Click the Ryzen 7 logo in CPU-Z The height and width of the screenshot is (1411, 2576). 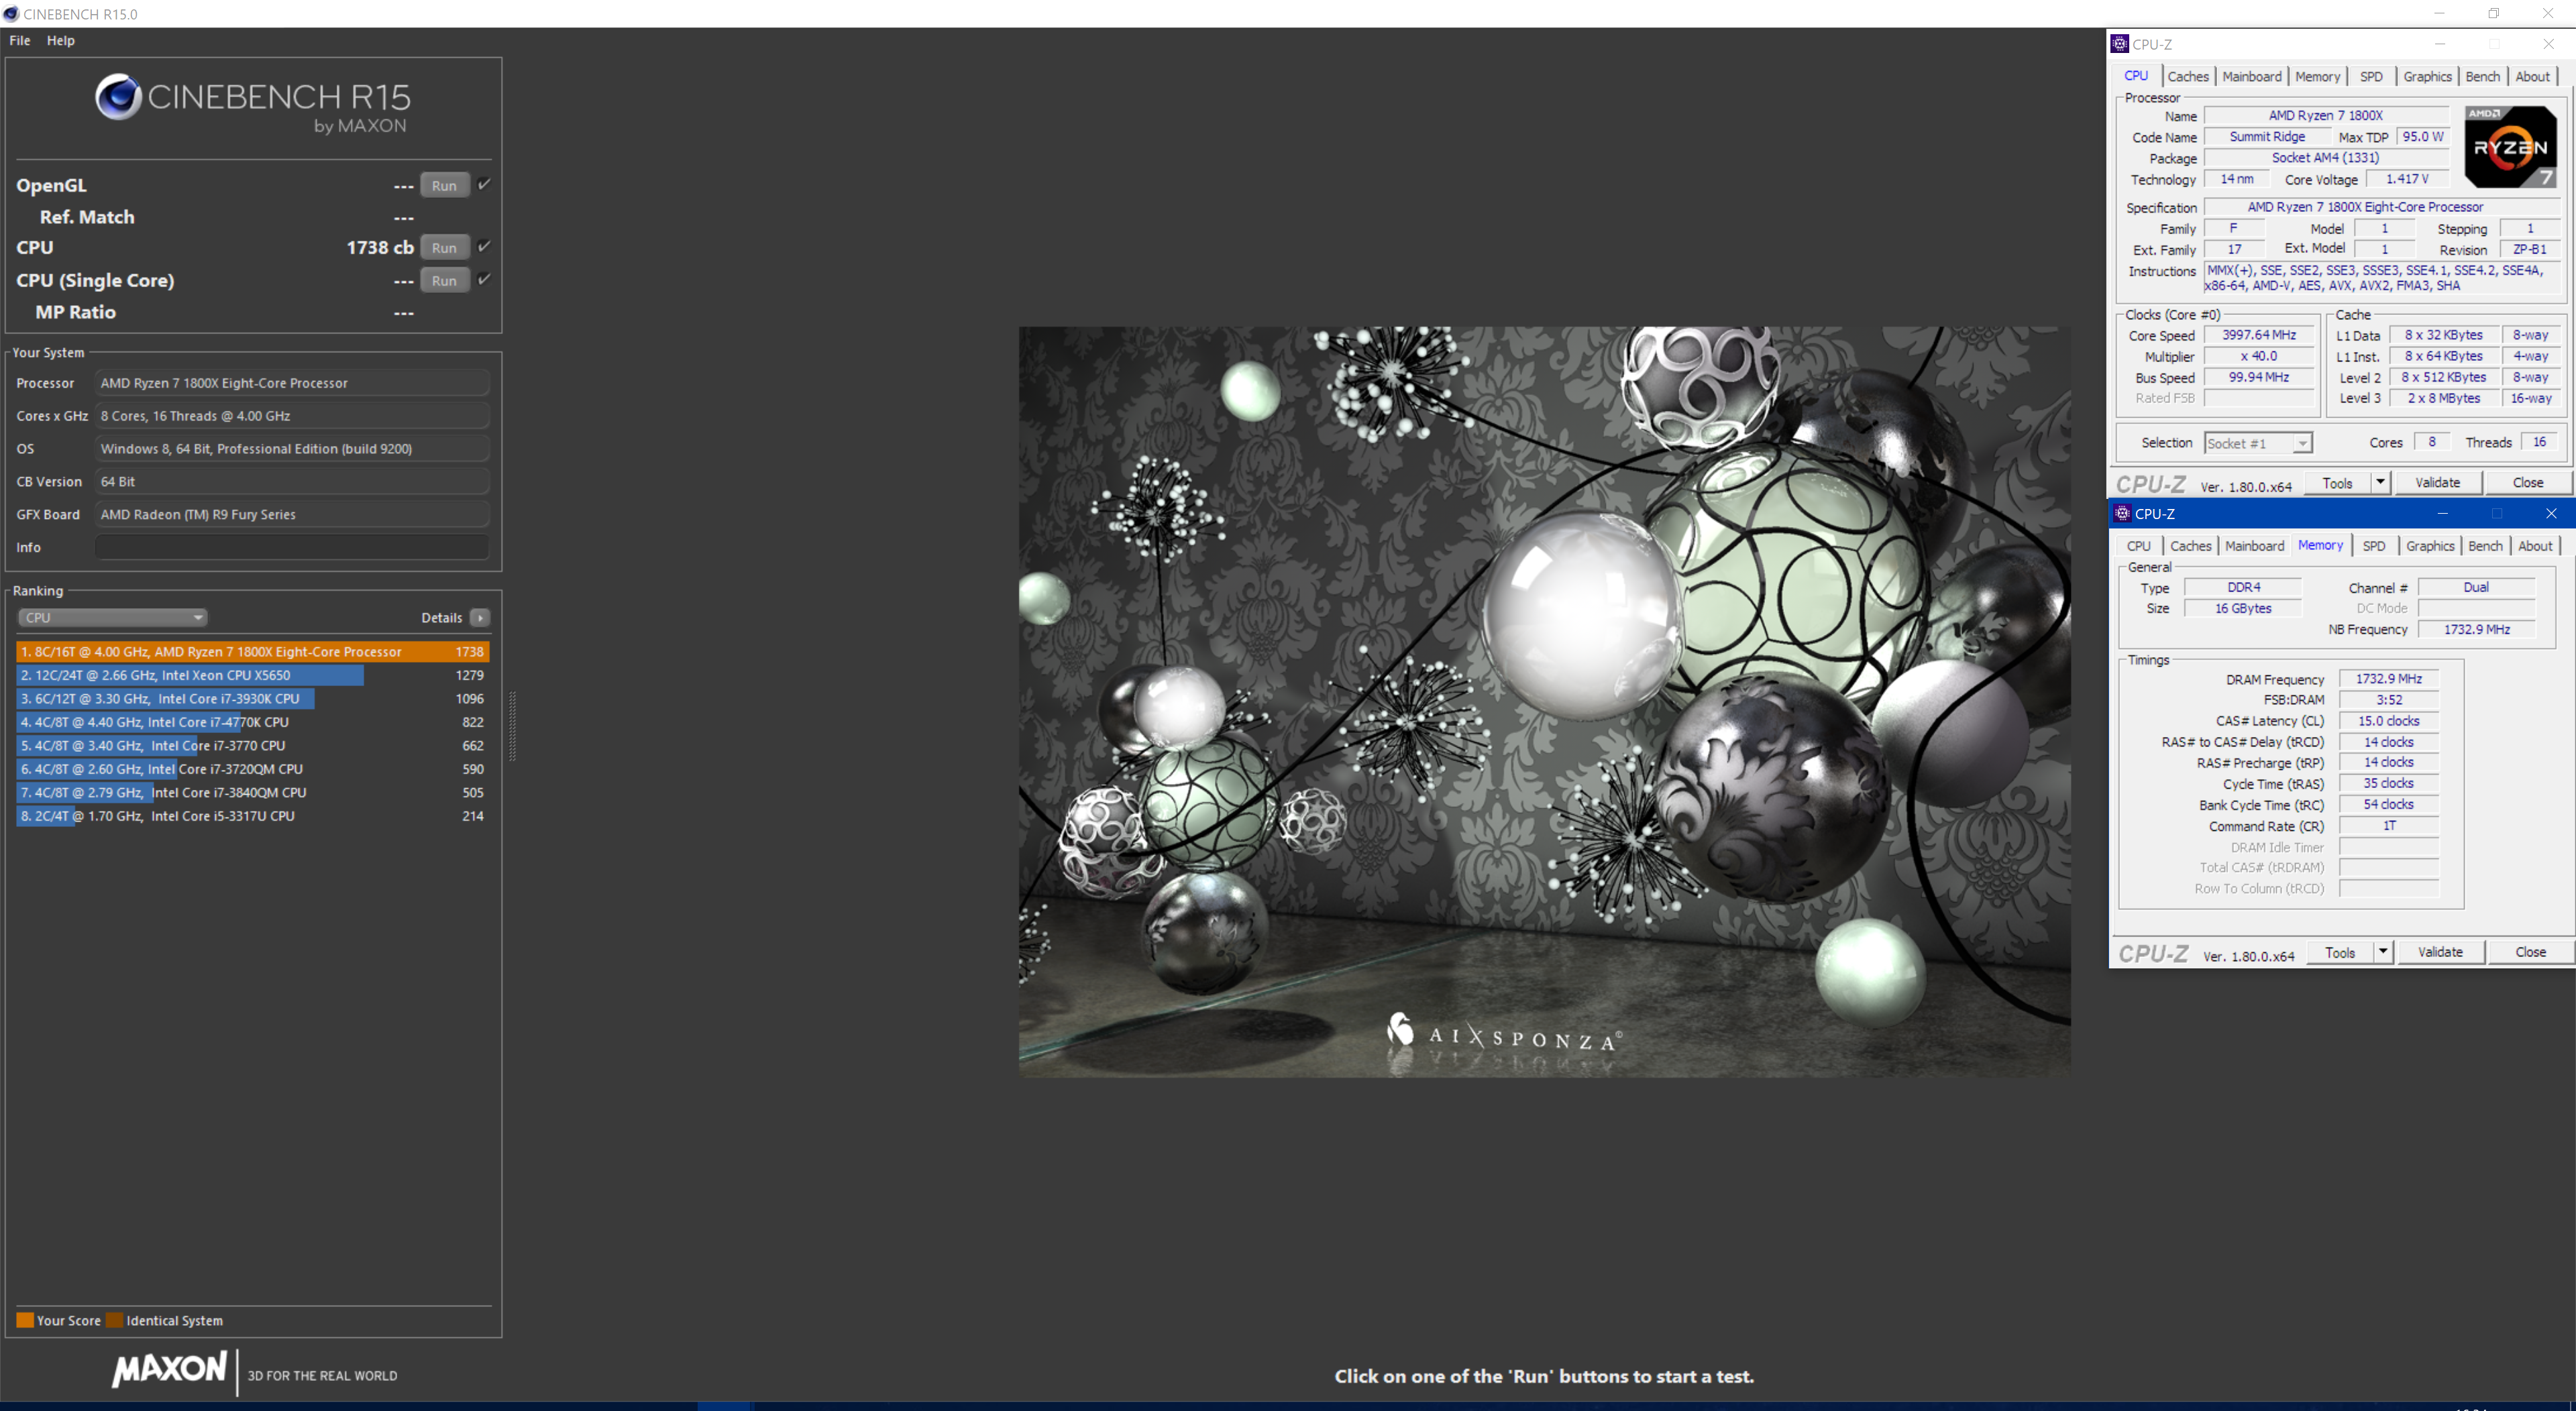click(x=2510, y=147)
